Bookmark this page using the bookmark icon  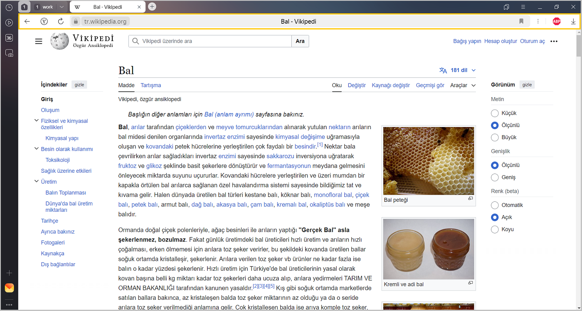click(521, 22)
